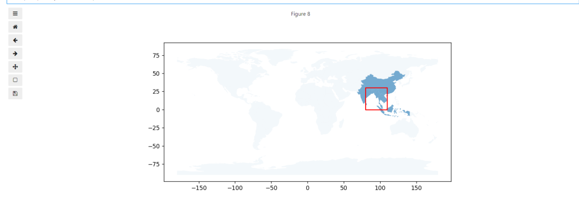Click the Figure 8 title label
The width and height of the screenshot is (579, 214).
(301, 14)
